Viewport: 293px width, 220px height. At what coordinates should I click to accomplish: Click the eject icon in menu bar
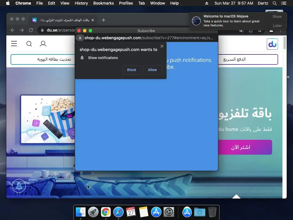[x=207, y=3]
